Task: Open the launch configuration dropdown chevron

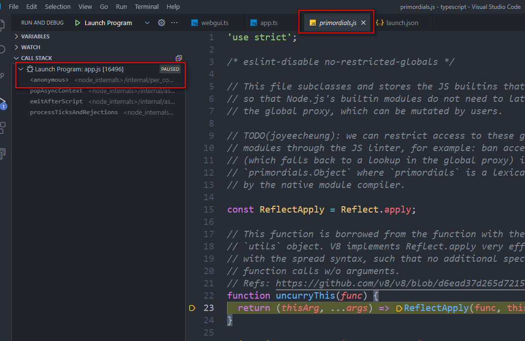Action: [146, 22]
